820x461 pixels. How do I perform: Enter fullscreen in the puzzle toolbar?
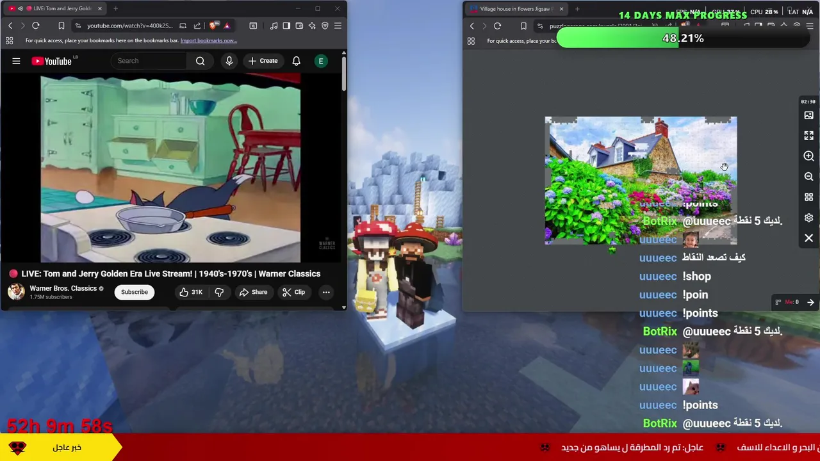pos(808,136)
